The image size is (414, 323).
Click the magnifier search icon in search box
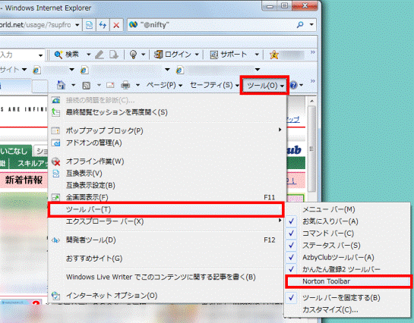tap(300, 25)
